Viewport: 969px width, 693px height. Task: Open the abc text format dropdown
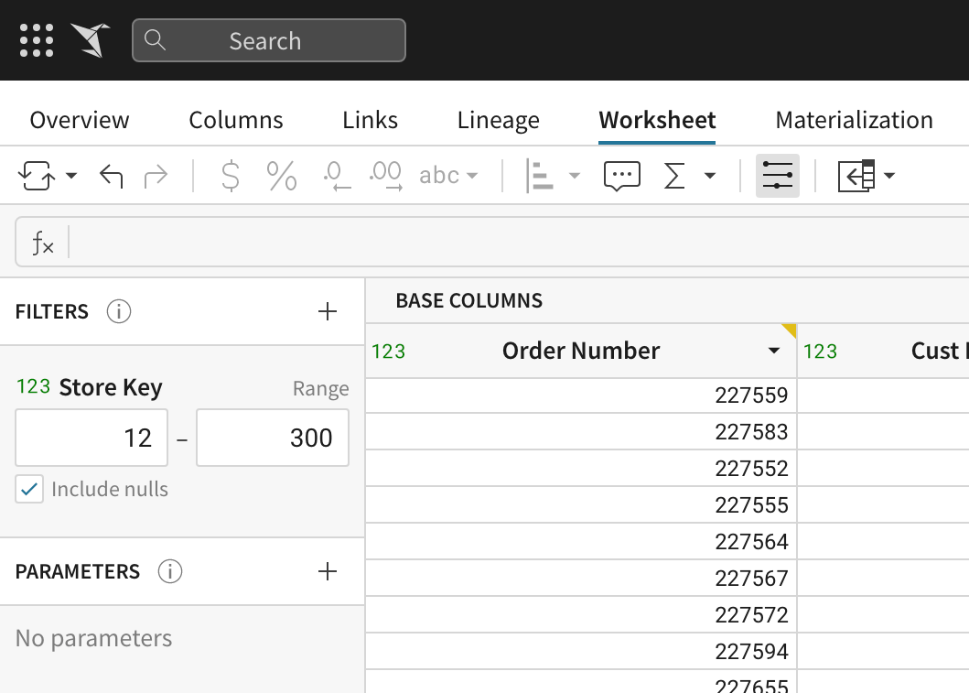448,176
